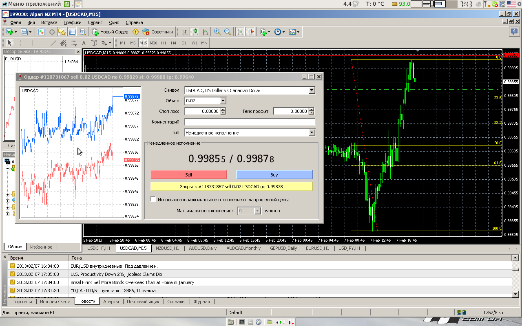
Task: Open the Вставка menu
Action: (49, 22)
